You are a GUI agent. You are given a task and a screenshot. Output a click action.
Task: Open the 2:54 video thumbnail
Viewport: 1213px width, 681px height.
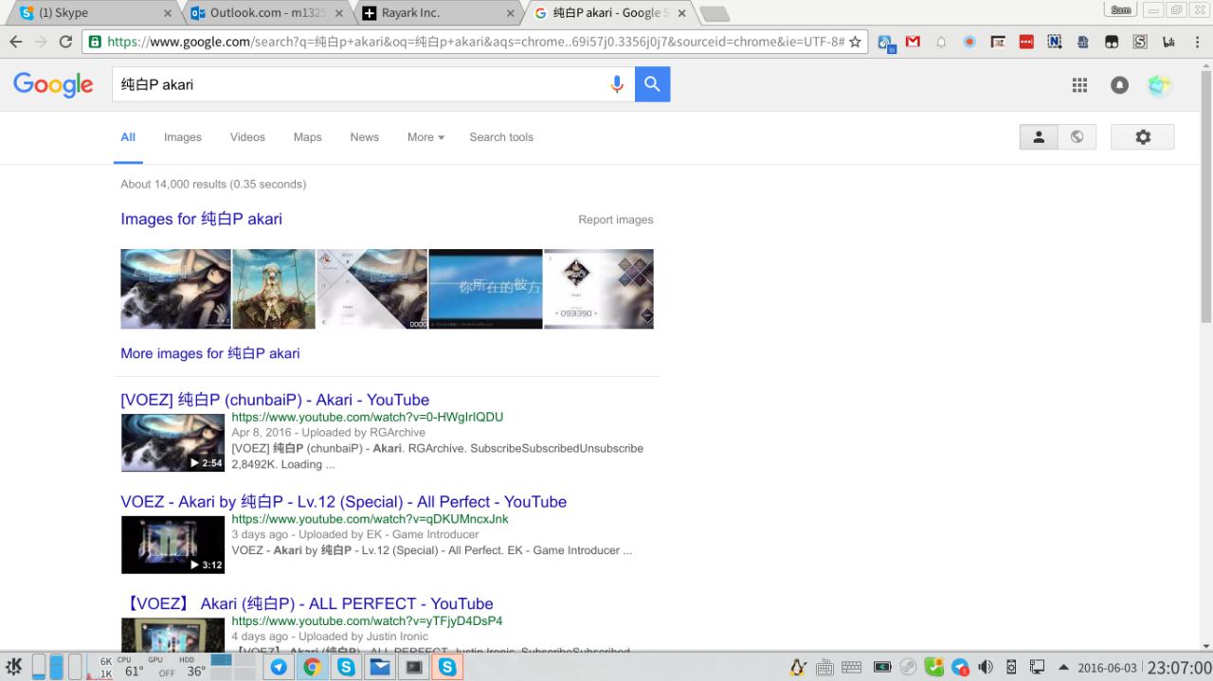[x=172, y=442]
